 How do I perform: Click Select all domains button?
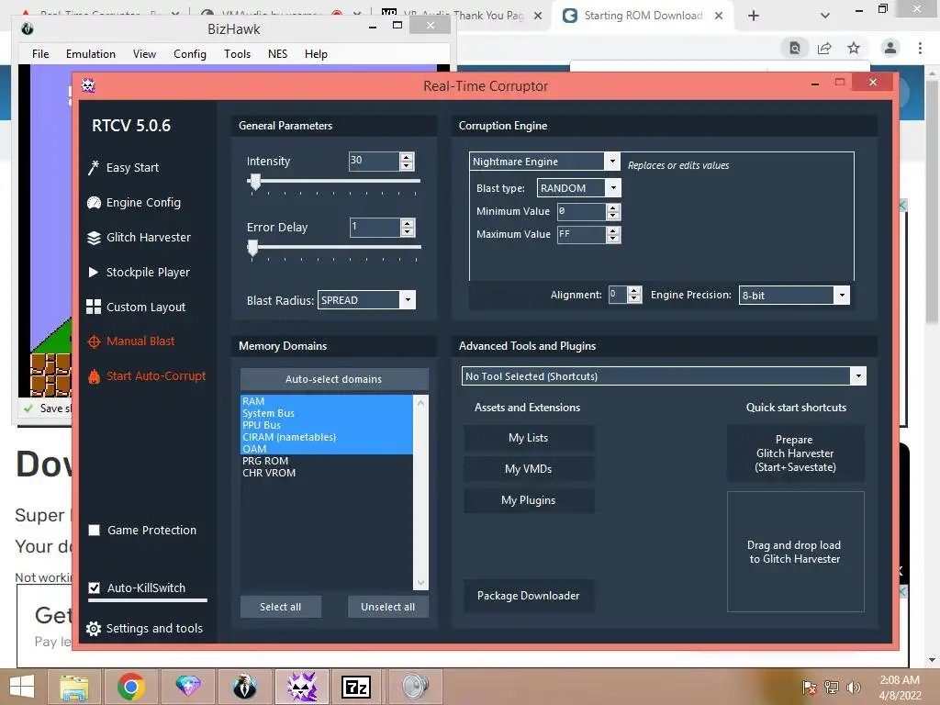click(281, 607)
